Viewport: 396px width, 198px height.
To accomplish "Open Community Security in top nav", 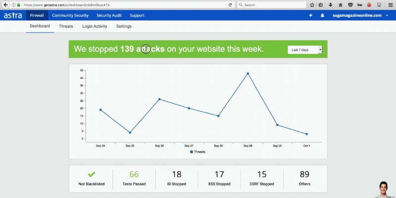I will pos(70,15).
